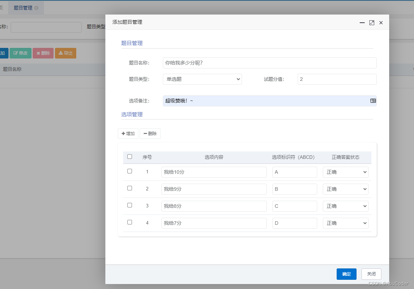Click the 添加题目管理 dialog title
Image resolution: width=414 pixels, height=289 pixels.
coord(127,22)
